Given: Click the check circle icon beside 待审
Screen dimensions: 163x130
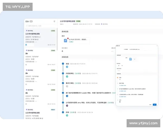Looking at the screenshot, I should tap(63, 112).
